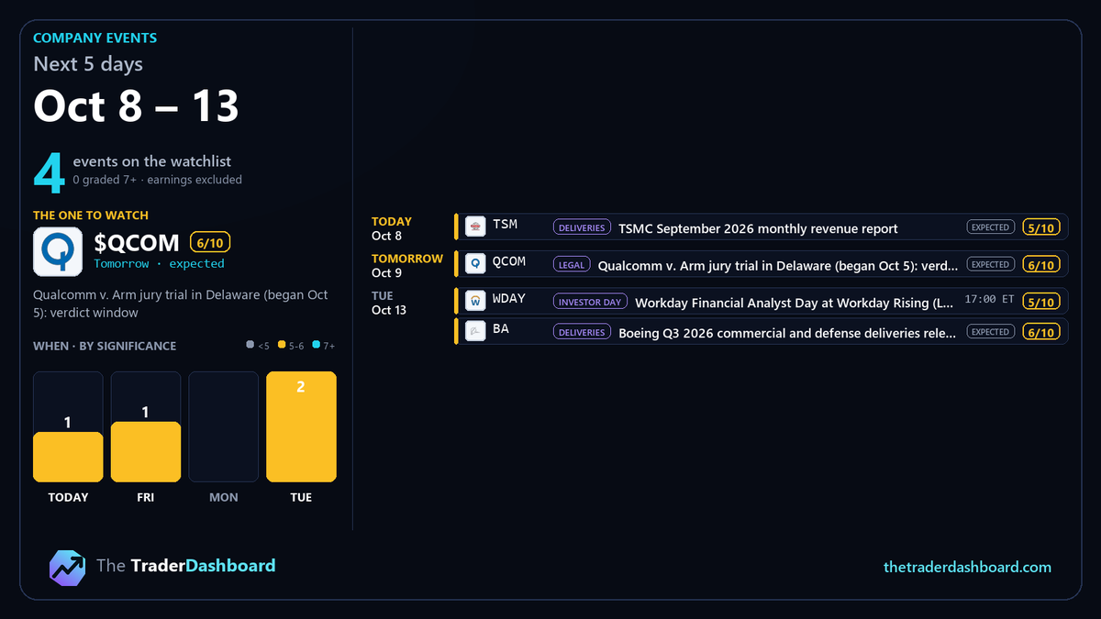Click the BA ticker symbol
Viewport: 1101px width, 619px height.
click(501, 329)
